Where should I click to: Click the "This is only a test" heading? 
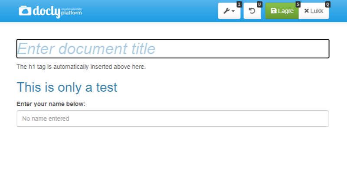point(67,87)
